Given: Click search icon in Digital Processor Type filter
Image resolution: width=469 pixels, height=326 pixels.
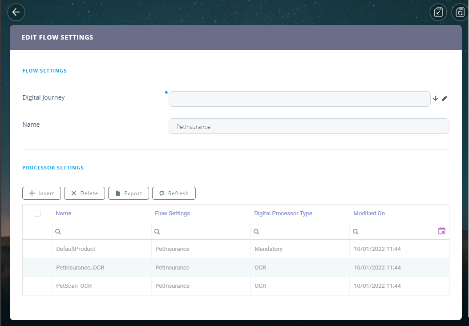Looking at the screenshot, I should (x=256, y=232).
